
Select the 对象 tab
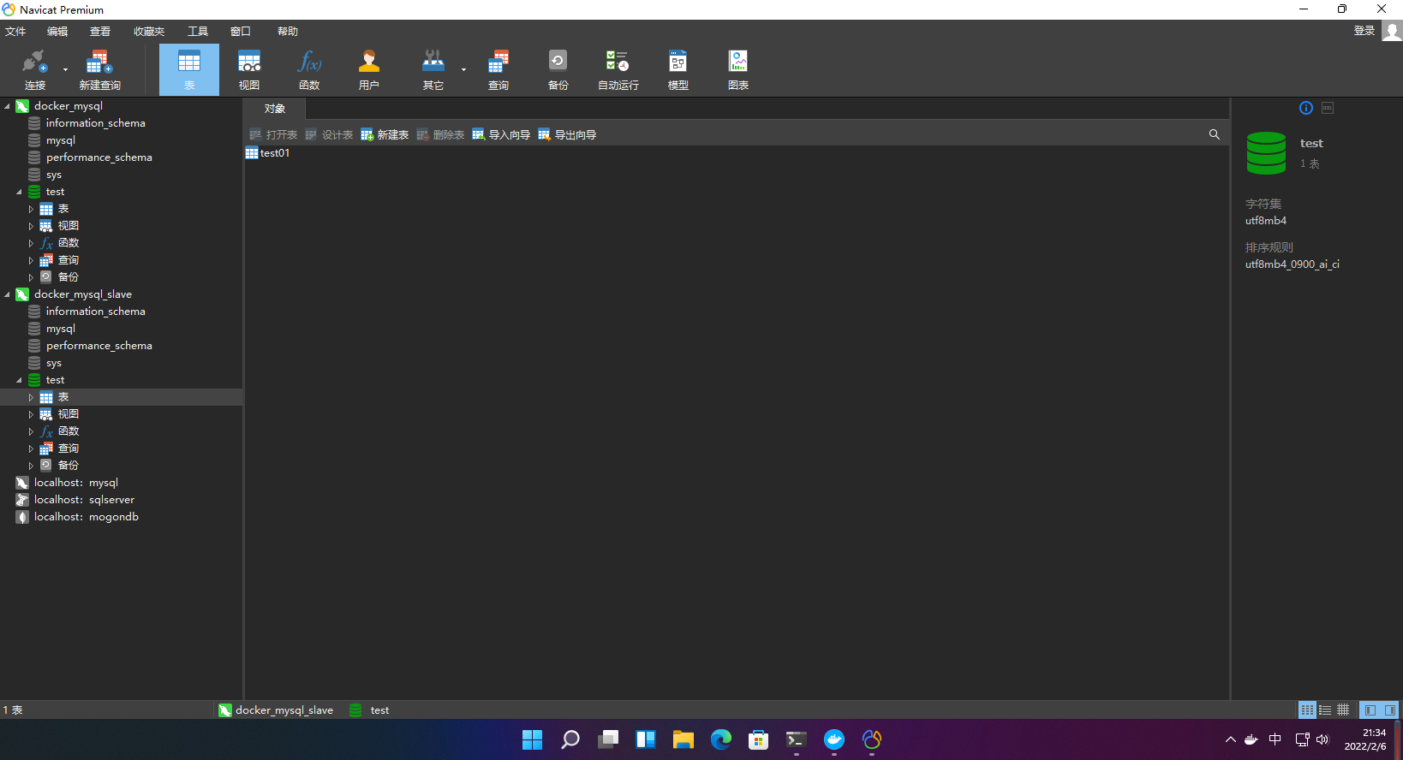pos(275,109)
